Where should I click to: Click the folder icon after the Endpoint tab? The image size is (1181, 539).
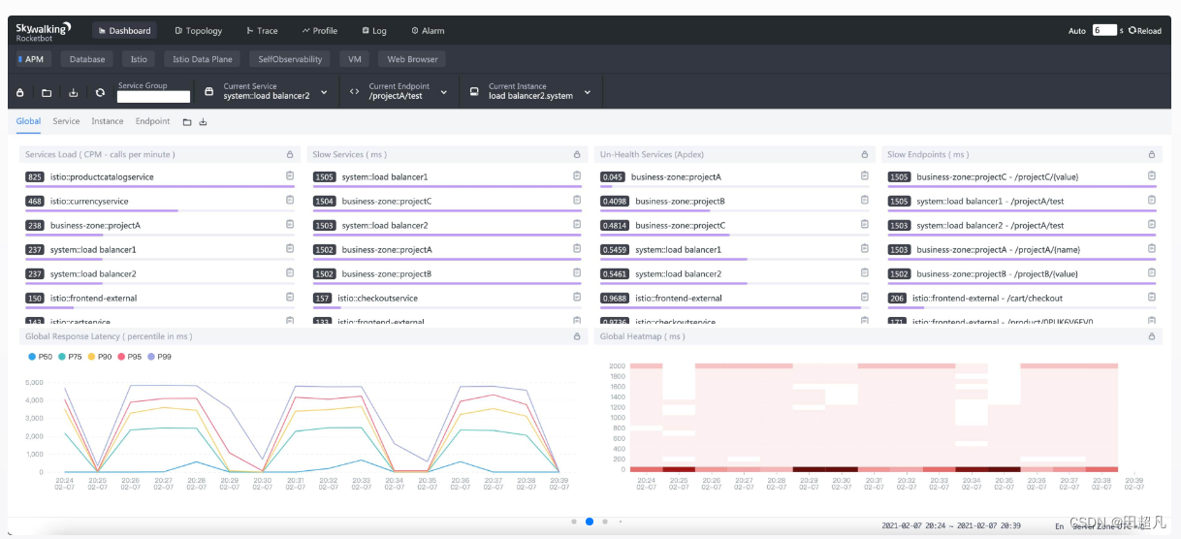click(187, 122)
